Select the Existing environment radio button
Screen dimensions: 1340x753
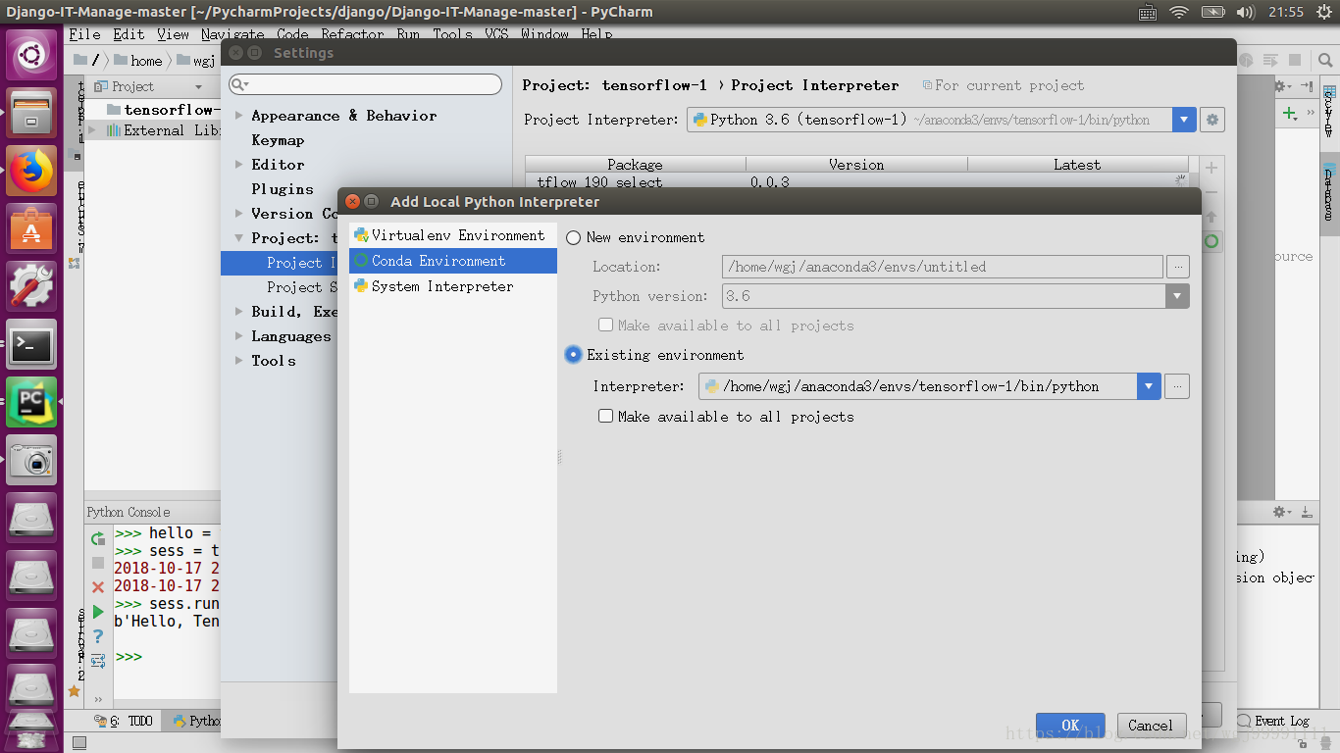(x=573, y=355)
